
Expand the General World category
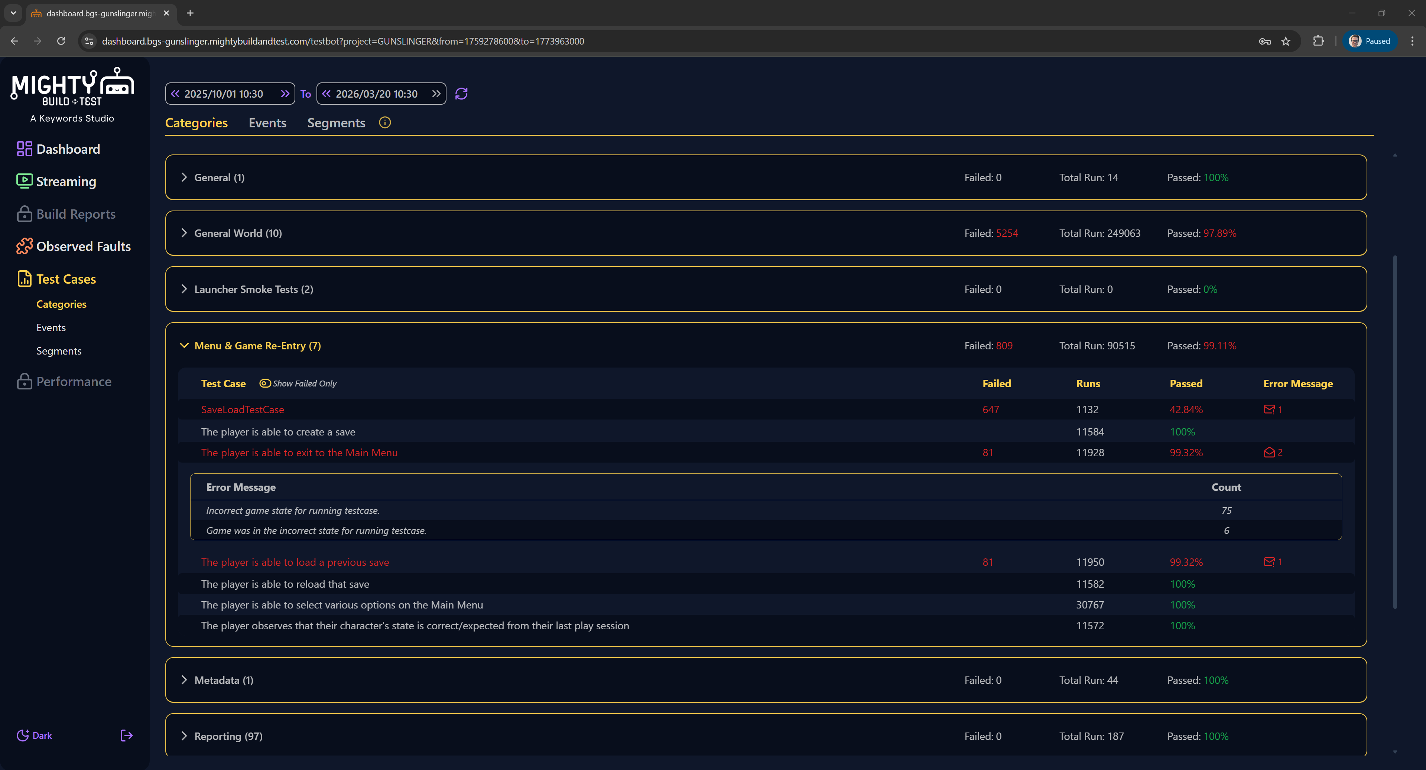click(x=184, y=233)
